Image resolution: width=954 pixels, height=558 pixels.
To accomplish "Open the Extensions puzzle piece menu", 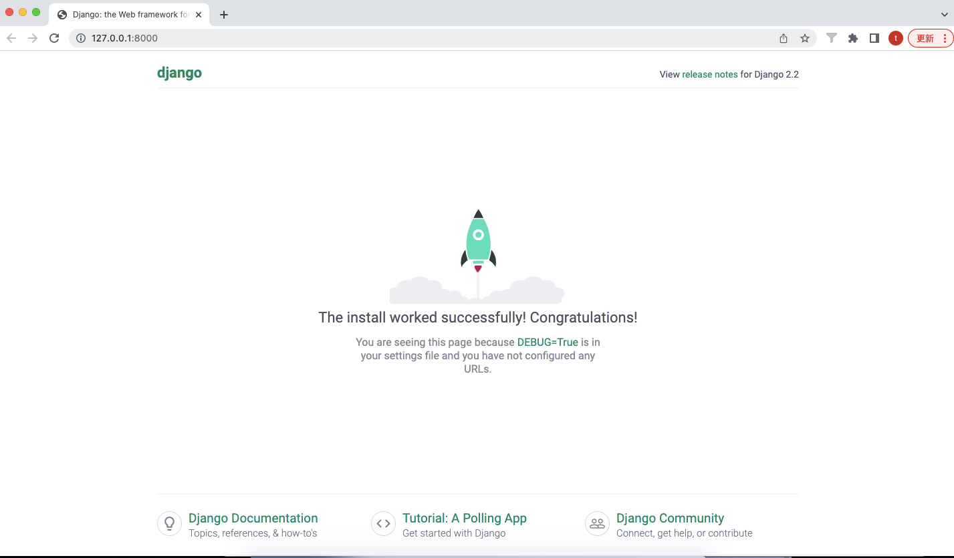I will click(852, 38).
